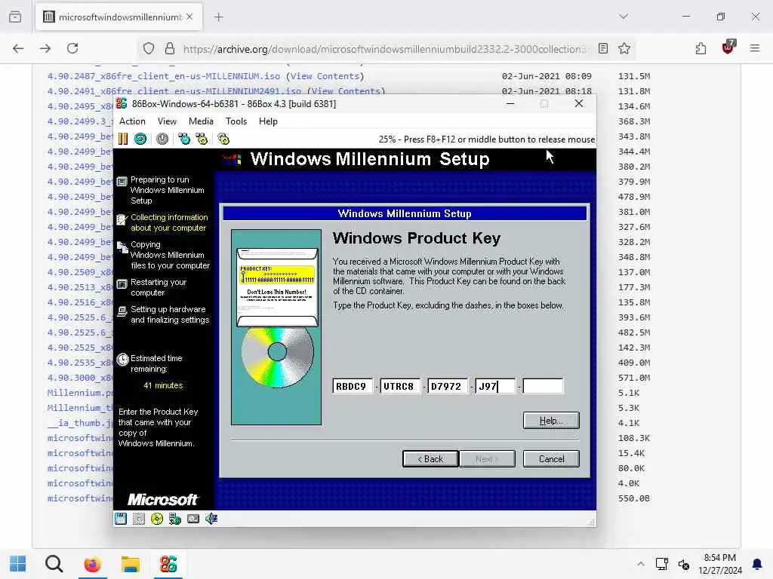The image size is (773, 579).
Task: Expand the list all tabs dropdown
Action: [624, 17]
